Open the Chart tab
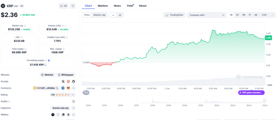The height and width of the screenshot is (120, 277). coord(88,6)
